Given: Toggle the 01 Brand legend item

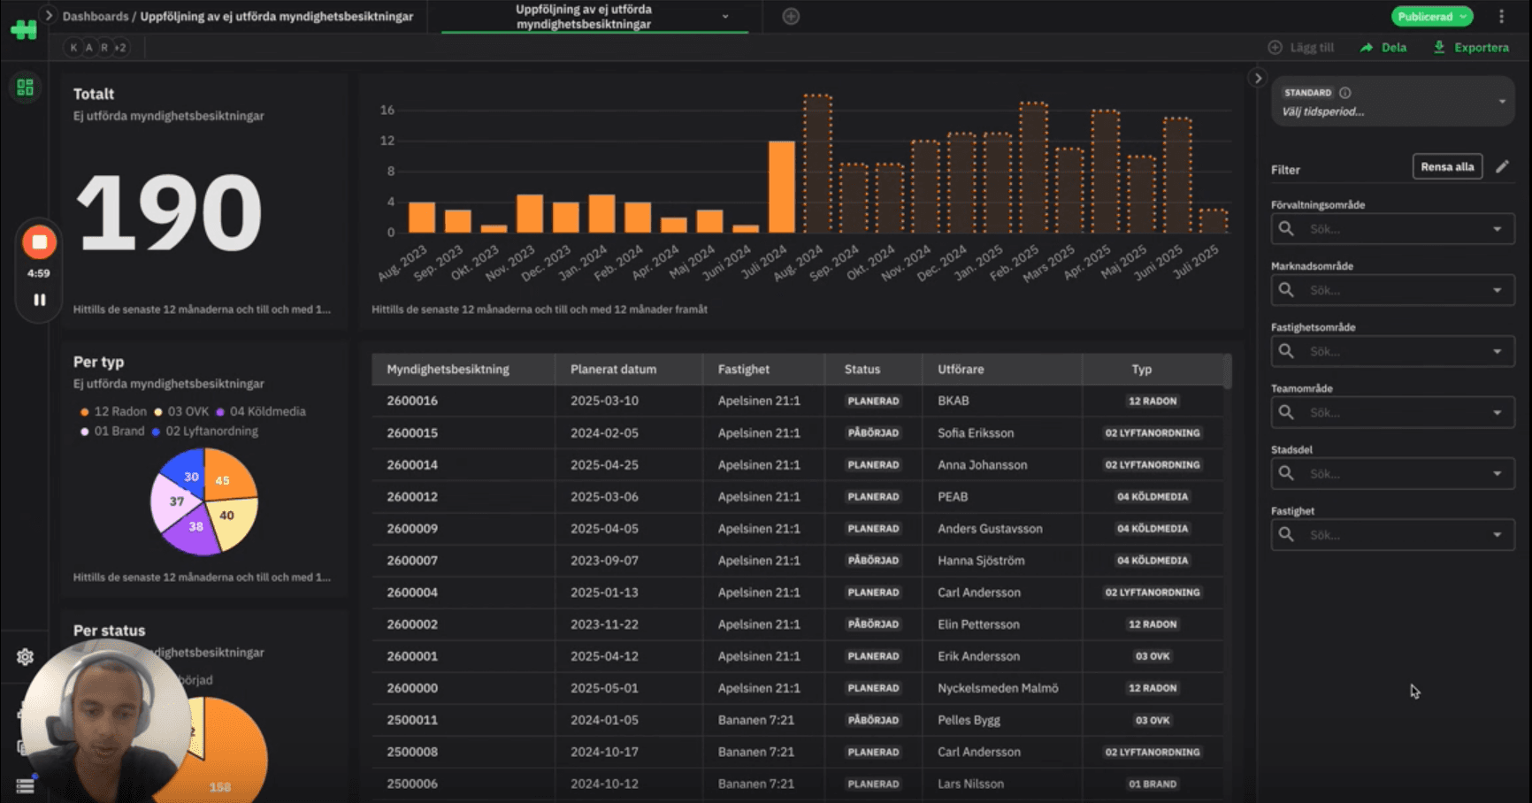Looking at the screenshot, I should click(x=112, y=431).
